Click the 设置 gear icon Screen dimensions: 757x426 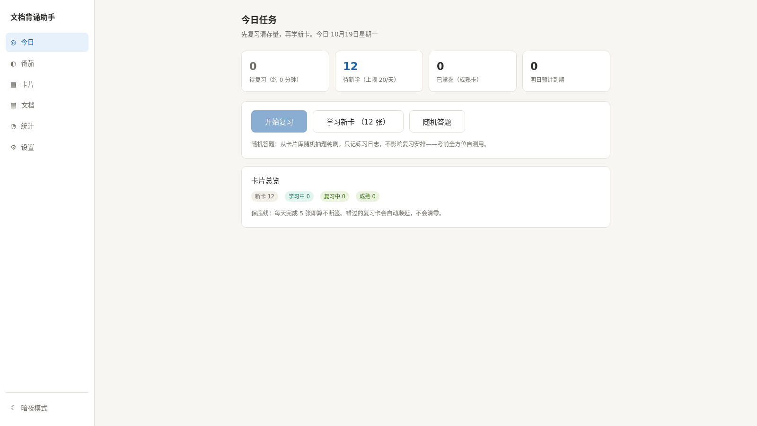(x=13, y=147)
